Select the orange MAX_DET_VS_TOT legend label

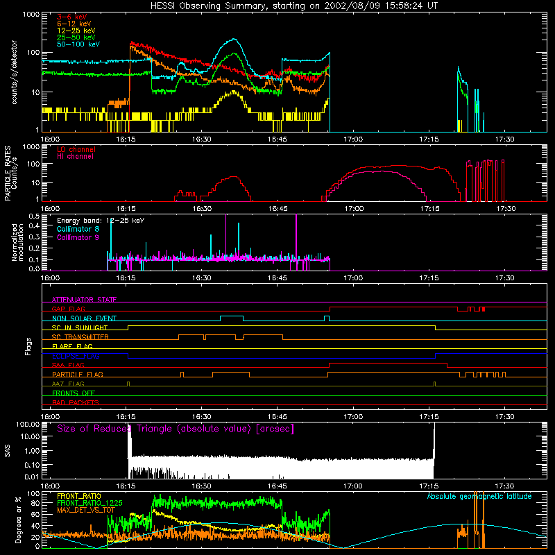coord(85,510)
